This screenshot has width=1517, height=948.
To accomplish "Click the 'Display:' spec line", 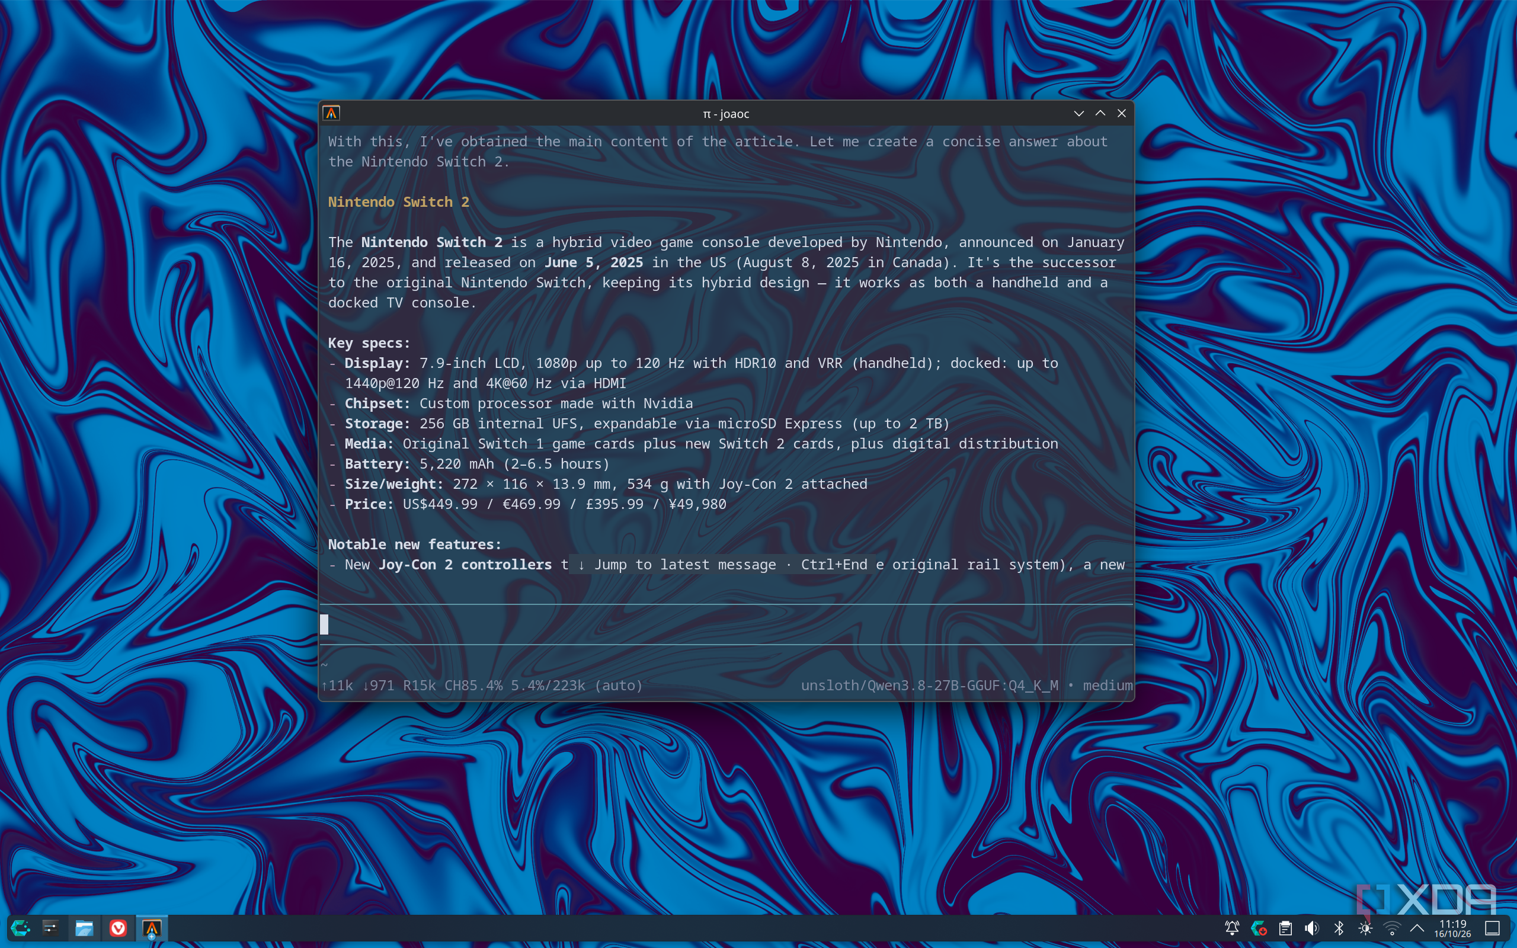I will tap(693, 373).
